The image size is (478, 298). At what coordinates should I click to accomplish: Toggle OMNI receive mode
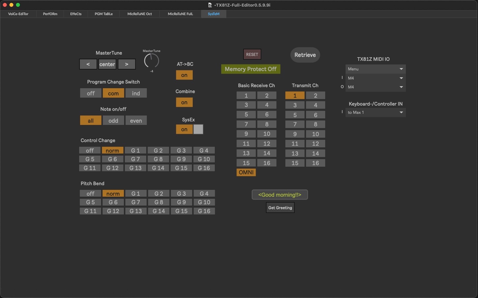coord(246,172)
